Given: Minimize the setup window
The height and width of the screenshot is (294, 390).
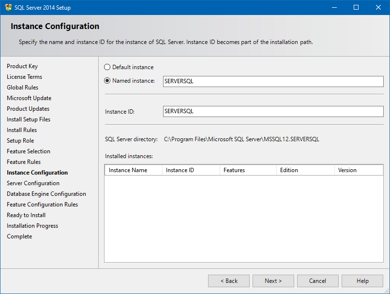Looking at the screenshot, I should pos(334,7).
